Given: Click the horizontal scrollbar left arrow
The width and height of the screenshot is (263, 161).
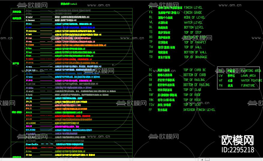Looking at the screenshot, I should [202, 160].
